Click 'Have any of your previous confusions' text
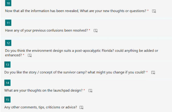Image resolution: width=172 pixels, height=112 pixels. pyautogui.click(x=46, y=30)
